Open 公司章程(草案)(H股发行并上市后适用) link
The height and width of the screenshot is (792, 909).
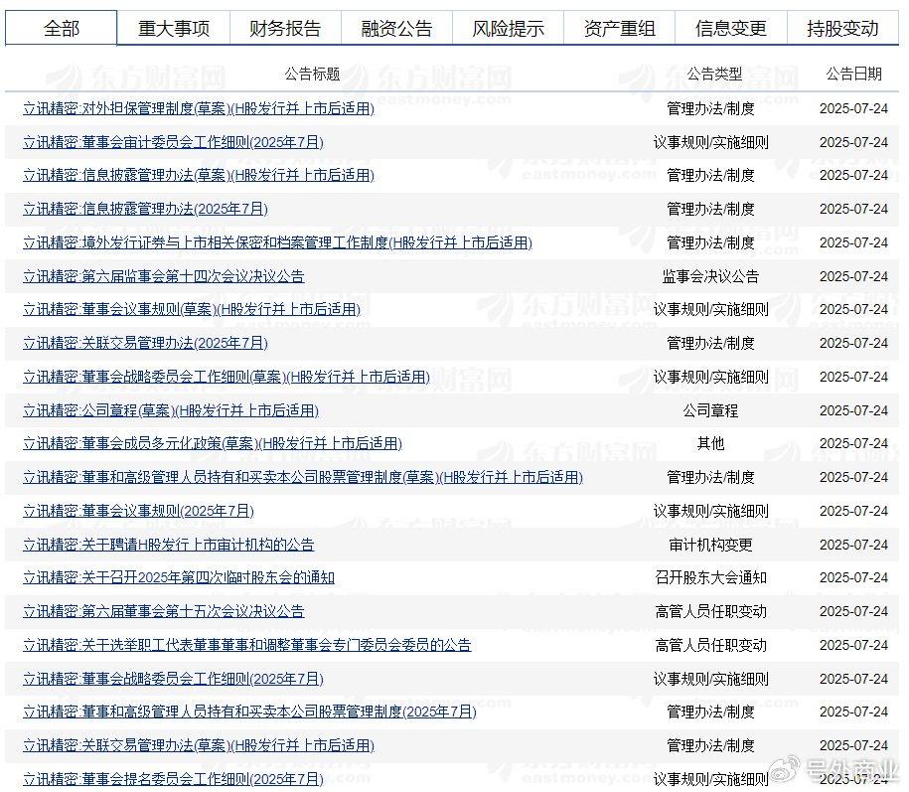(171, 410)
